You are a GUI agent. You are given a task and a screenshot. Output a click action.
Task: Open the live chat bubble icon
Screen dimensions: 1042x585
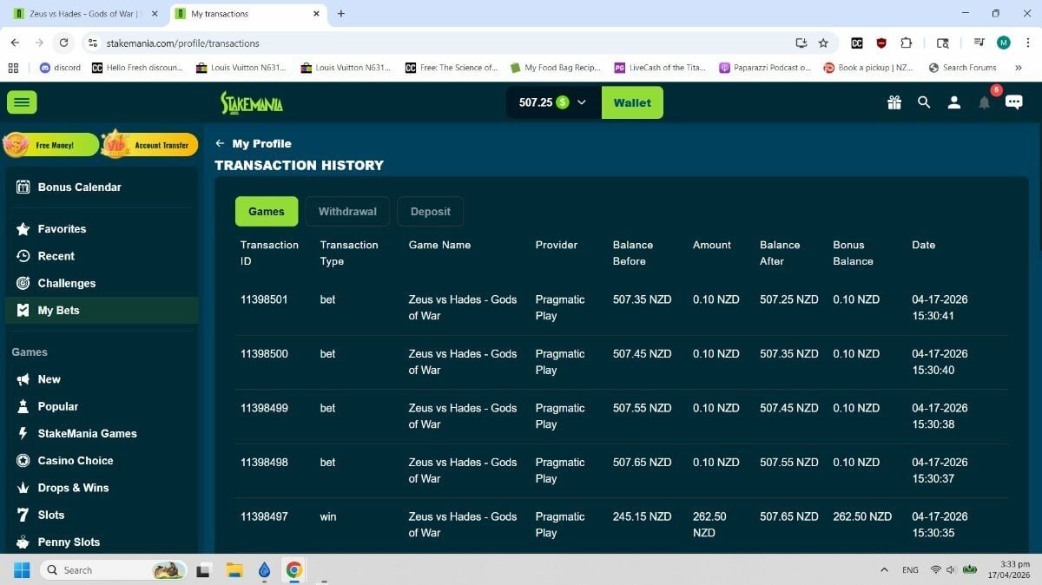[x=1013, y=102]
